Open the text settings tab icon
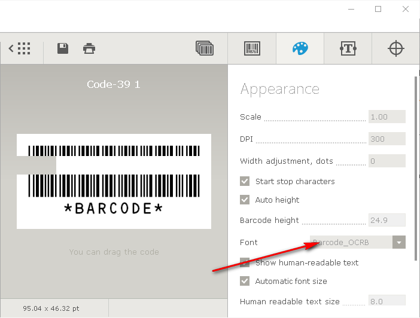This screenshot has height=318, width=420. 348,48
